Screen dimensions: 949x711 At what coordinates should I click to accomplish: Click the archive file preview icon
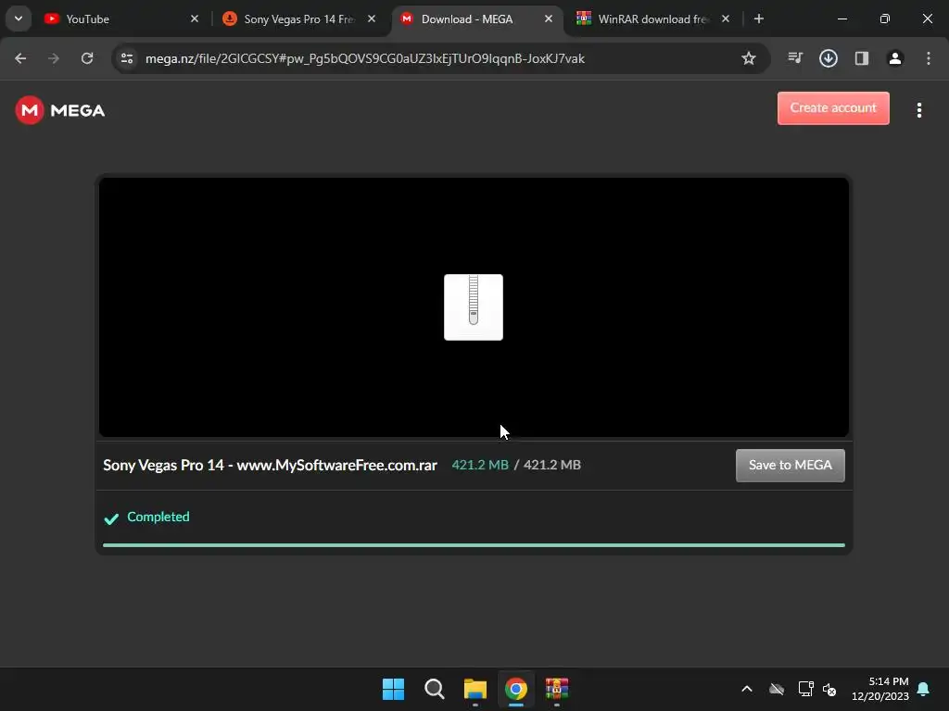(x=474, y=307)
